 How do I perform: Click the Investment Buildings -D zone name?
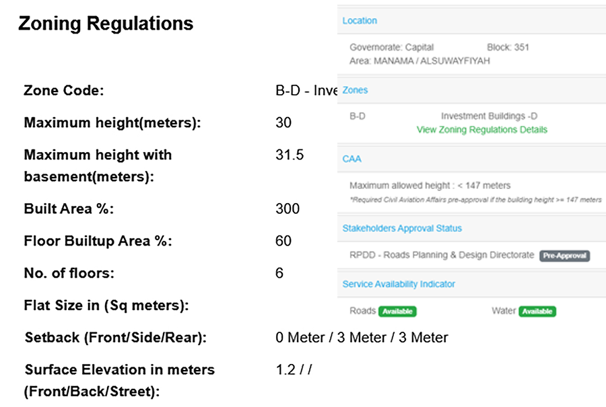pos(489,116)
